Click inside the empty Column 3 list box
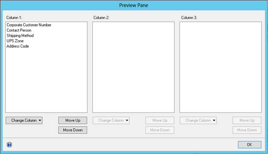Image resolution: width=268 pixels, height=154 pixels. [220, 67]
